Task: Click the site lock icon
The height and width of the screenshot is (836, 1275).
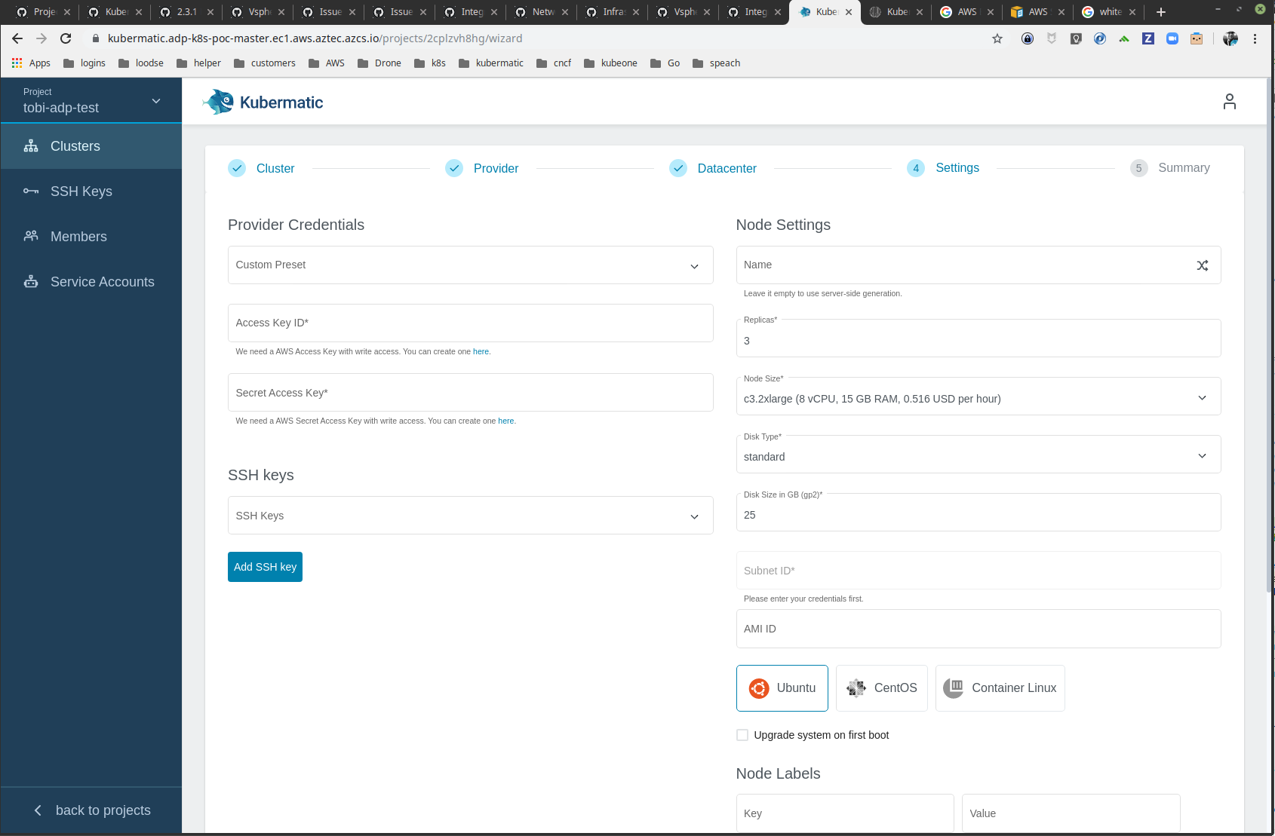Action: click(x=96, y=38)
